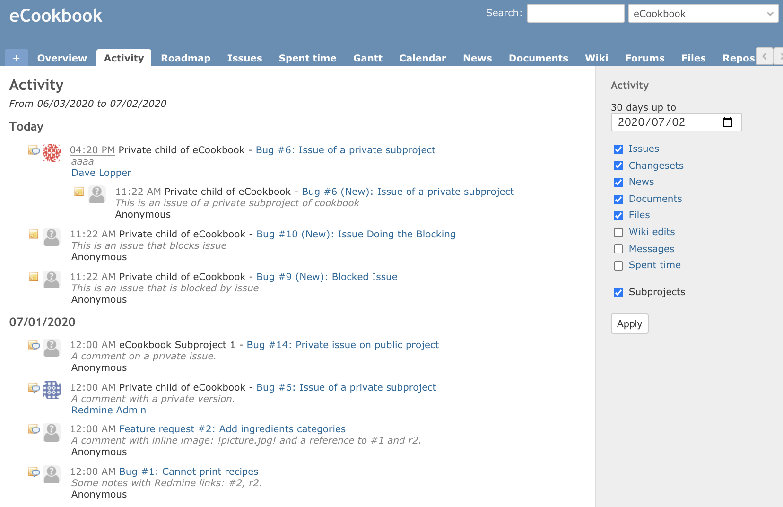
Task: Open the Search label link
Action: (x=504, y=13)
